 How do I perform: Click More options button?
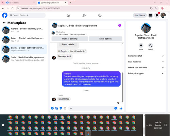(105, 39)
